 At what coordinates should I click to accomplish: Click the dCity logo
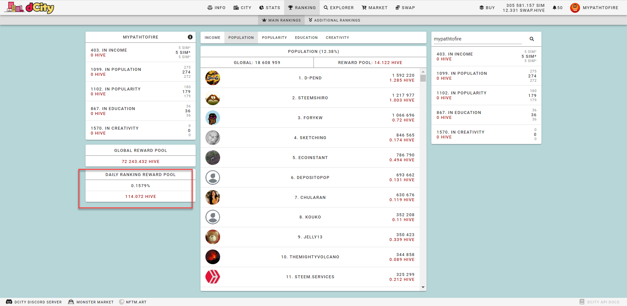coord(29,8)
